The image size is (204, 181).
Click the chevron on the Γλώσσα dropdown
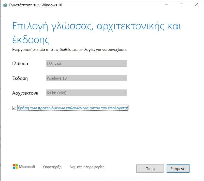click(124, 63)
